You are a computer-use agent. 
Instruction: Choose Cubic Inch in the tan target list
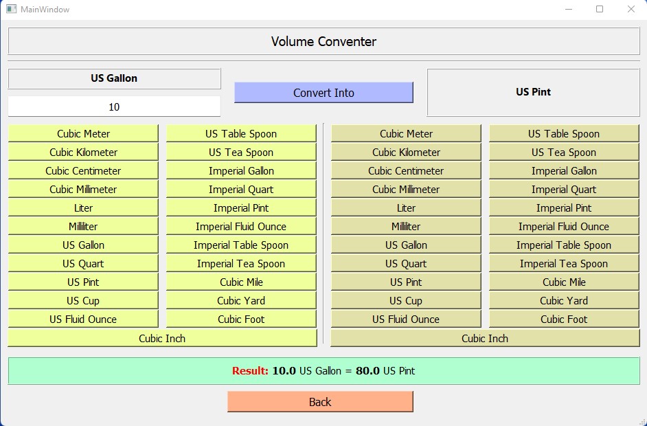click(485, 339)
